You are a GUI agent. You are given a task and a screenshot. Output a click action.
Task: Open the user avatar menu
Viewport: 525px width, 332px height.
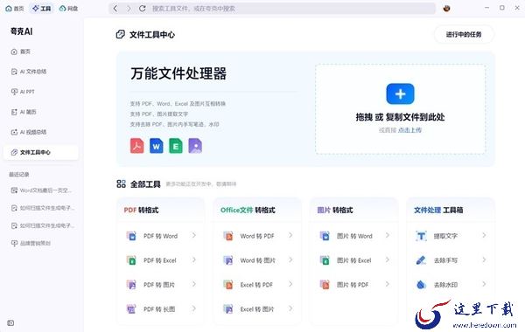pyautogui.click(x=446, y=9)
